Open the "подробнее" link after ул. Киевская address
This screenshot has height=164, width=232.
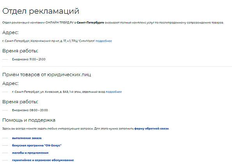(113, 92)
